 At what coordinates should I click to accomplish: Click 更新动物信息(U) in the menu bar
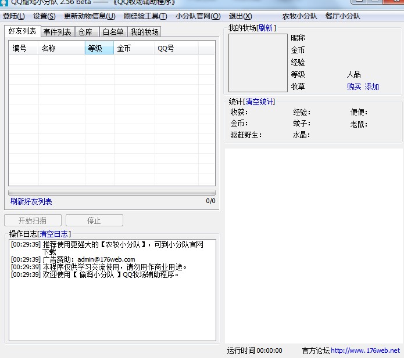point(90,16)
